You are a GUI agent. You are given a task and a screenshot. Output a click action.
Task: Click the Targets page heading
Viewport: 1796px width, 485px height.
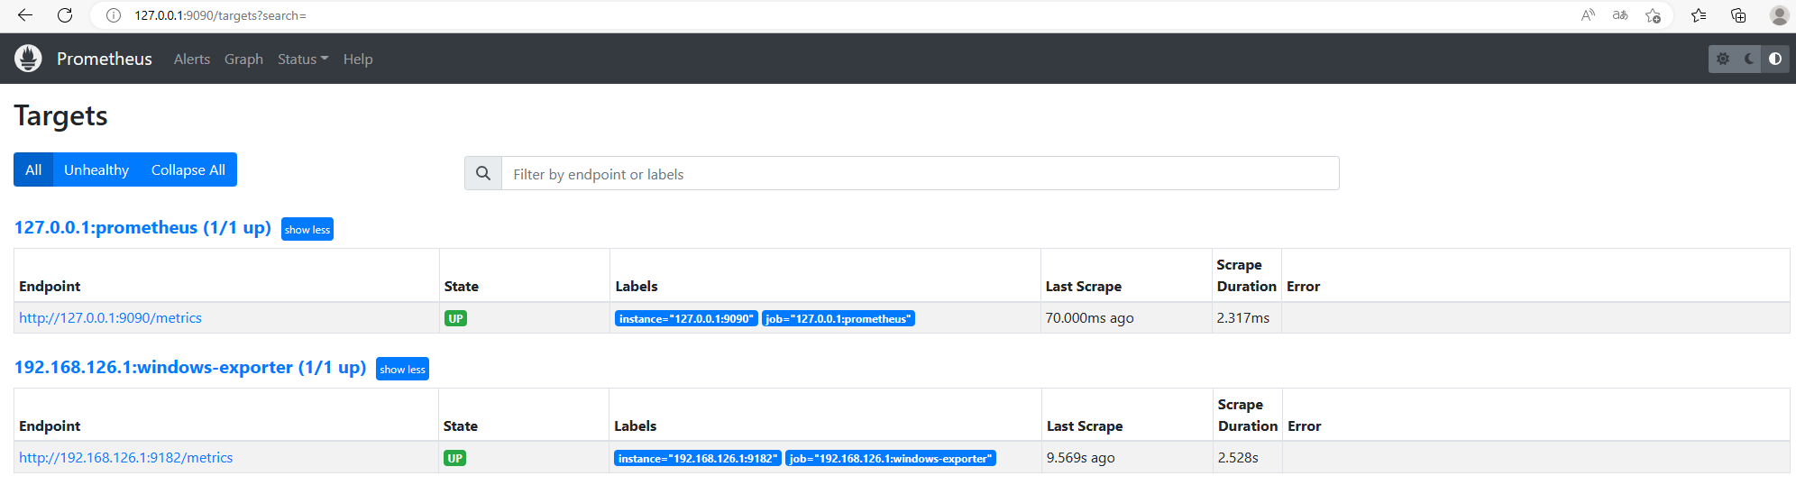point(60,115)
